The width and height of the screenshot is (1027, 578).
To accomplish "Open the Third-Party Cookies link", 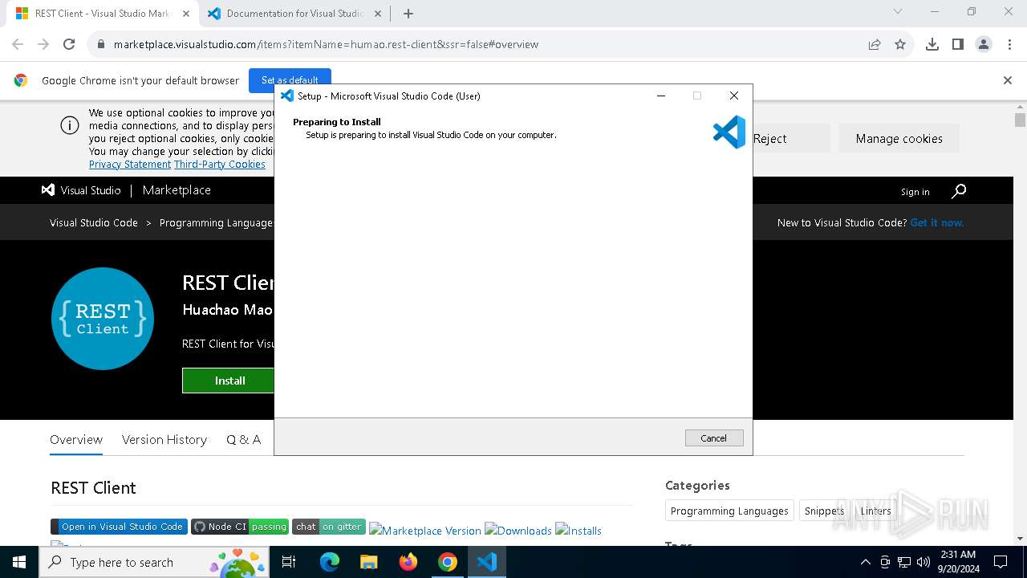I will coord(220,164).
